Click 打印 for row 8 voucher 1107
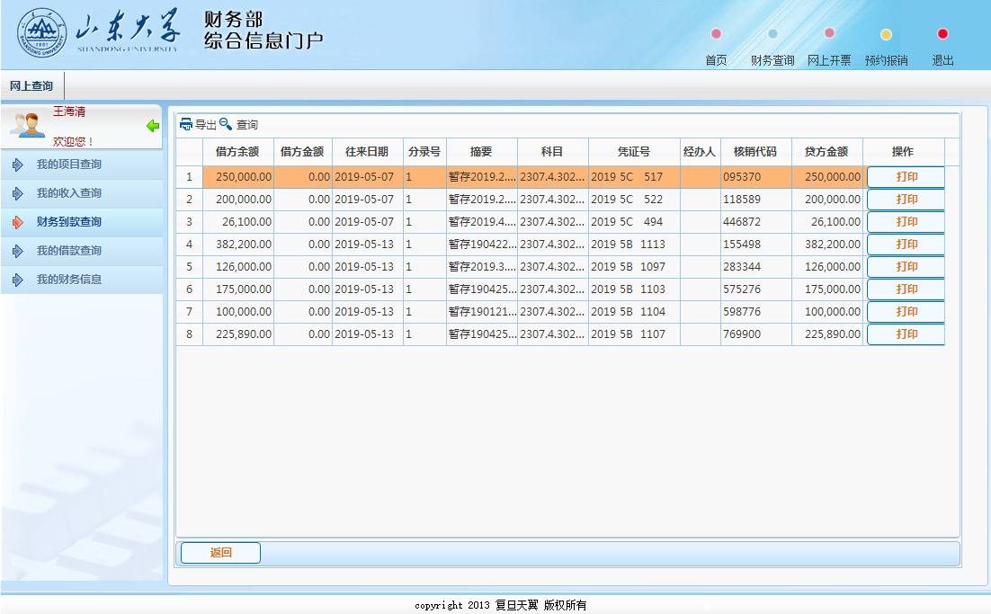 tap(906, 334)
